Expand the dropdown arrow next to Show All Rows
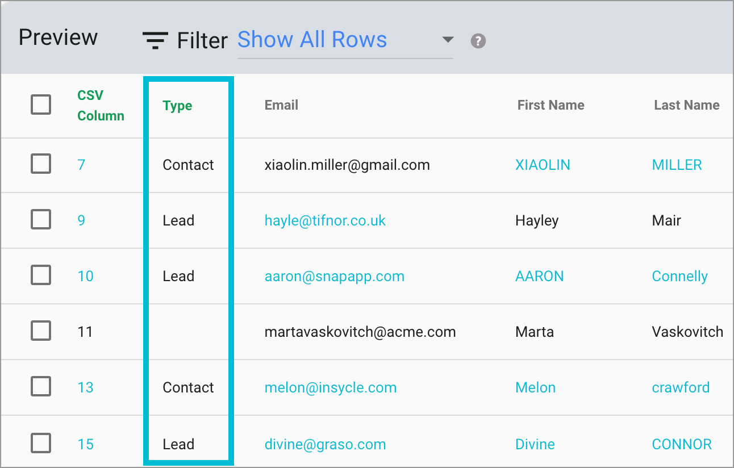 click(448, 40)
